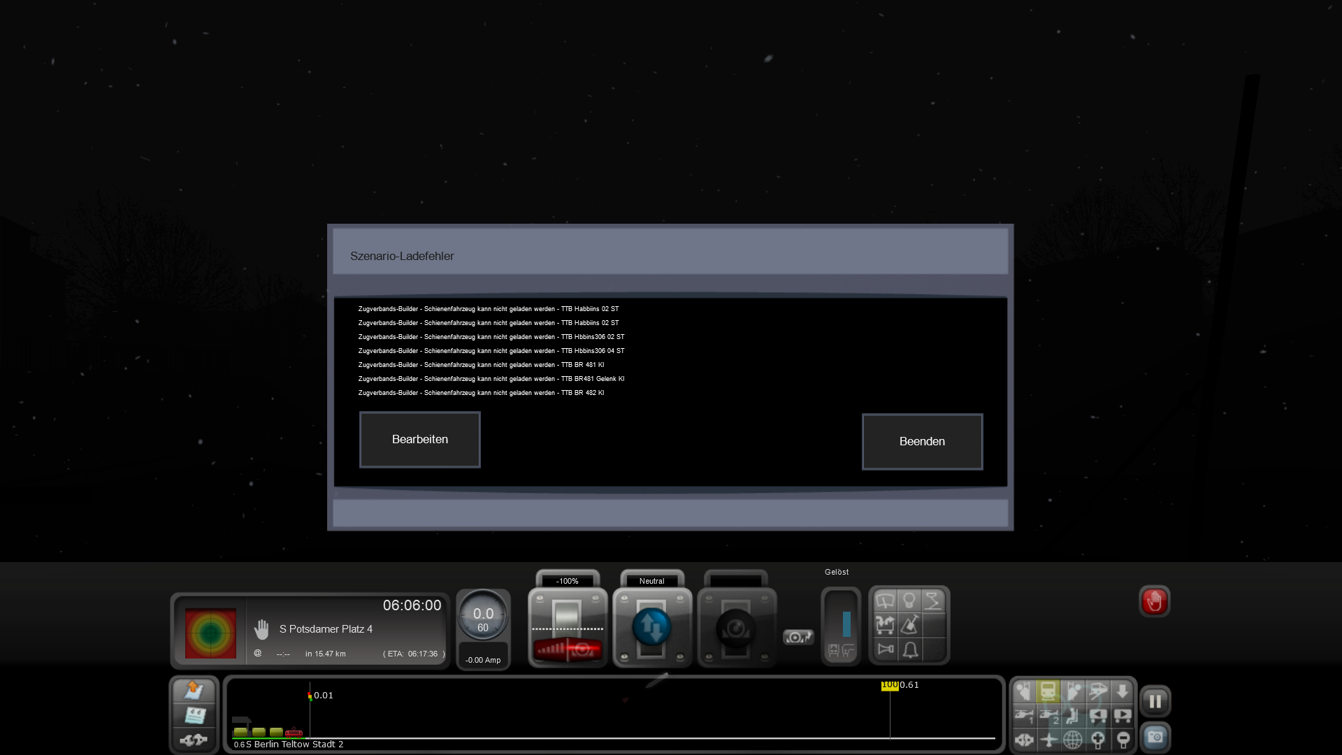Open the world map globe icon
Screen dimensions: 1342x755
click(x=1073, y=739)
